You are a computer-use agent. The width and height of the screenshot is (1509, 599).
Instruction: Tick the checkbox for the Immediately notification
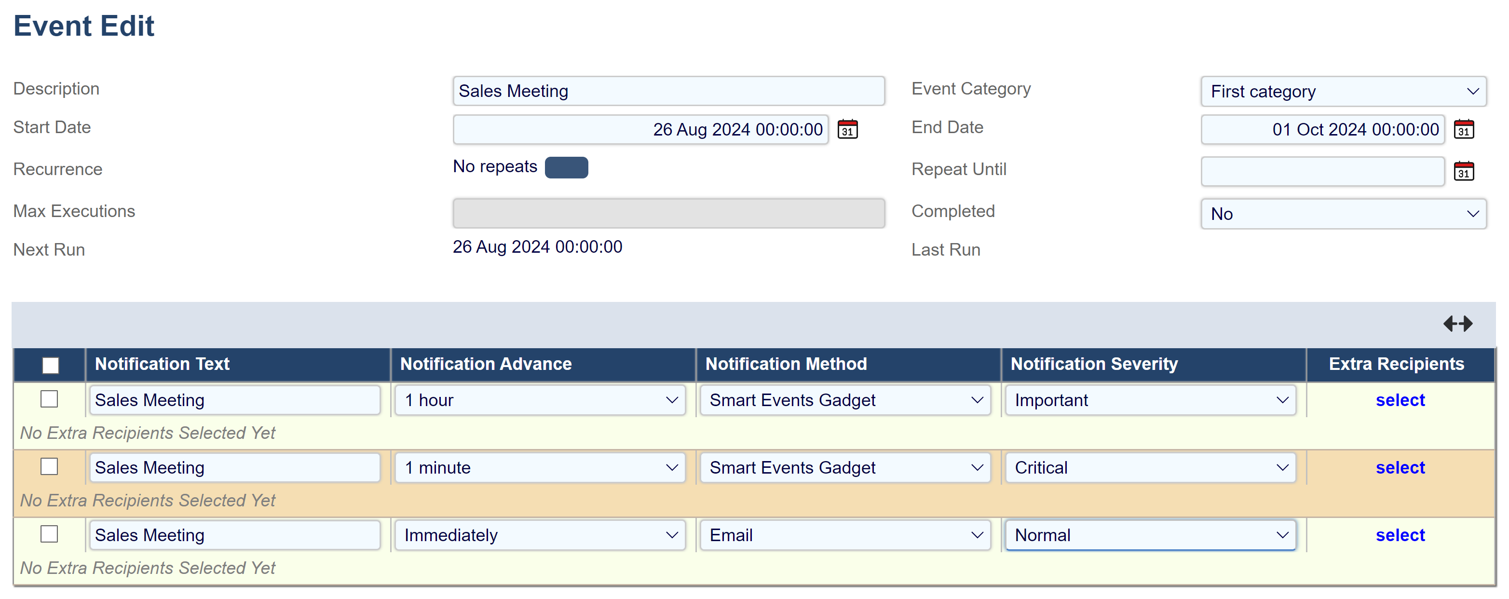point(49,534)
